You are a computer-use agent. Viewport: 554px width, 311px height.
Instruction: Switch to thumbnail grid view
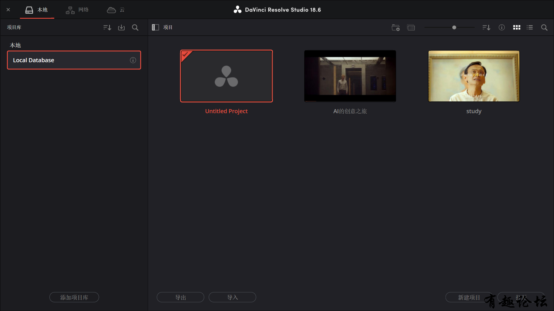coord(517,27)
